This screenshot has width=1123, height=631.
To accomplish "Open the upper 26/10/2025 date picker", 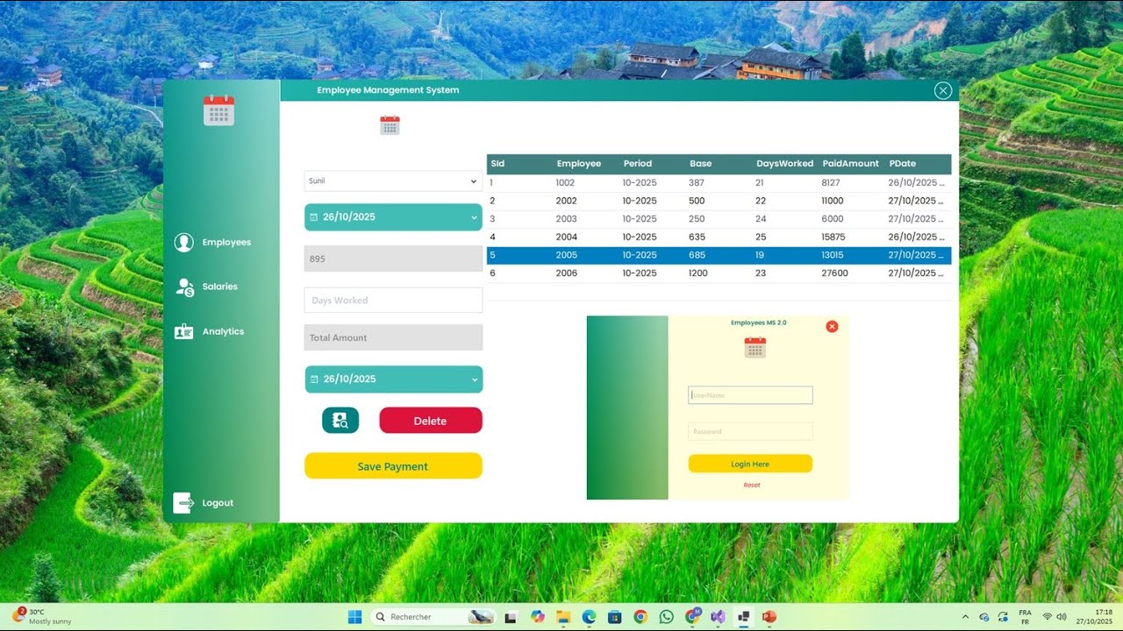I will coord(393,217).
